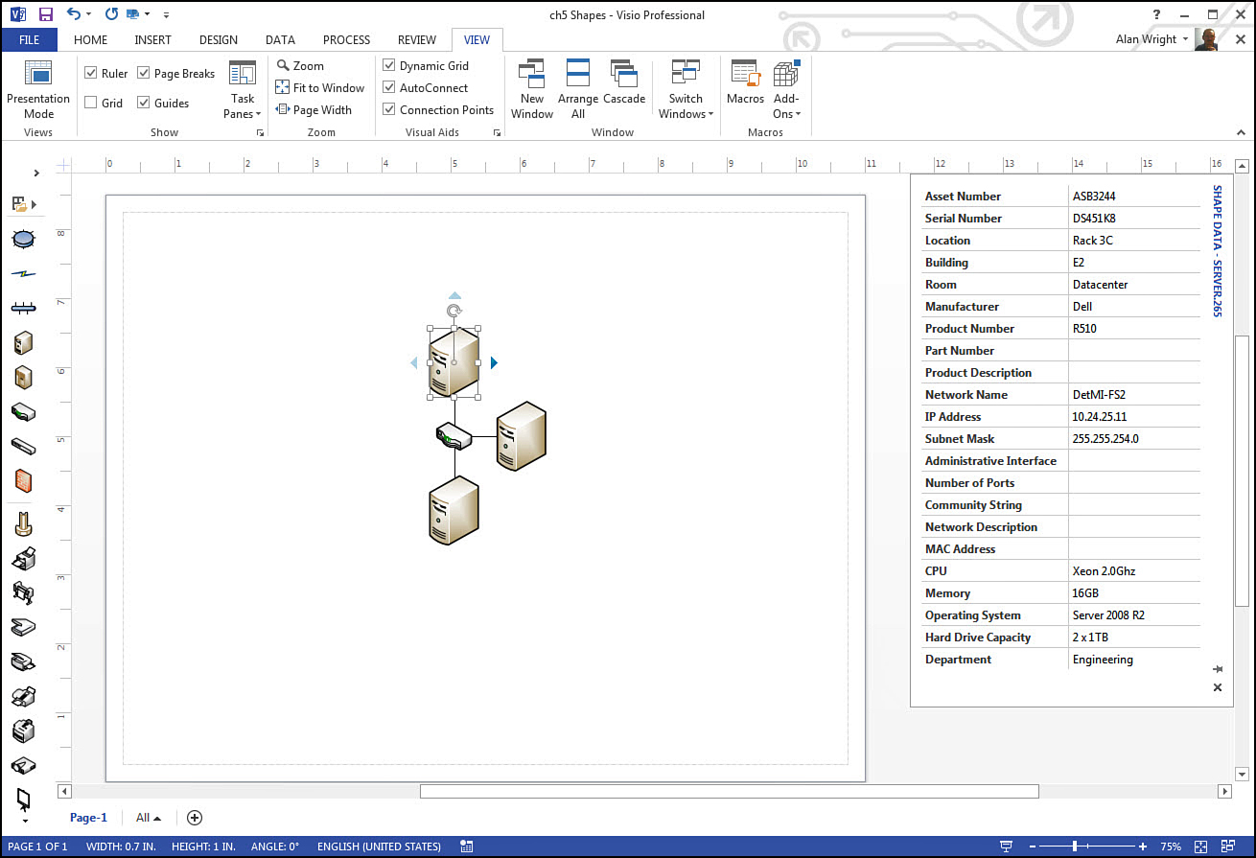The width and height of the screenshot is (1256, 858).
Task: Click the zoom in plus button
Action: 1143,846
